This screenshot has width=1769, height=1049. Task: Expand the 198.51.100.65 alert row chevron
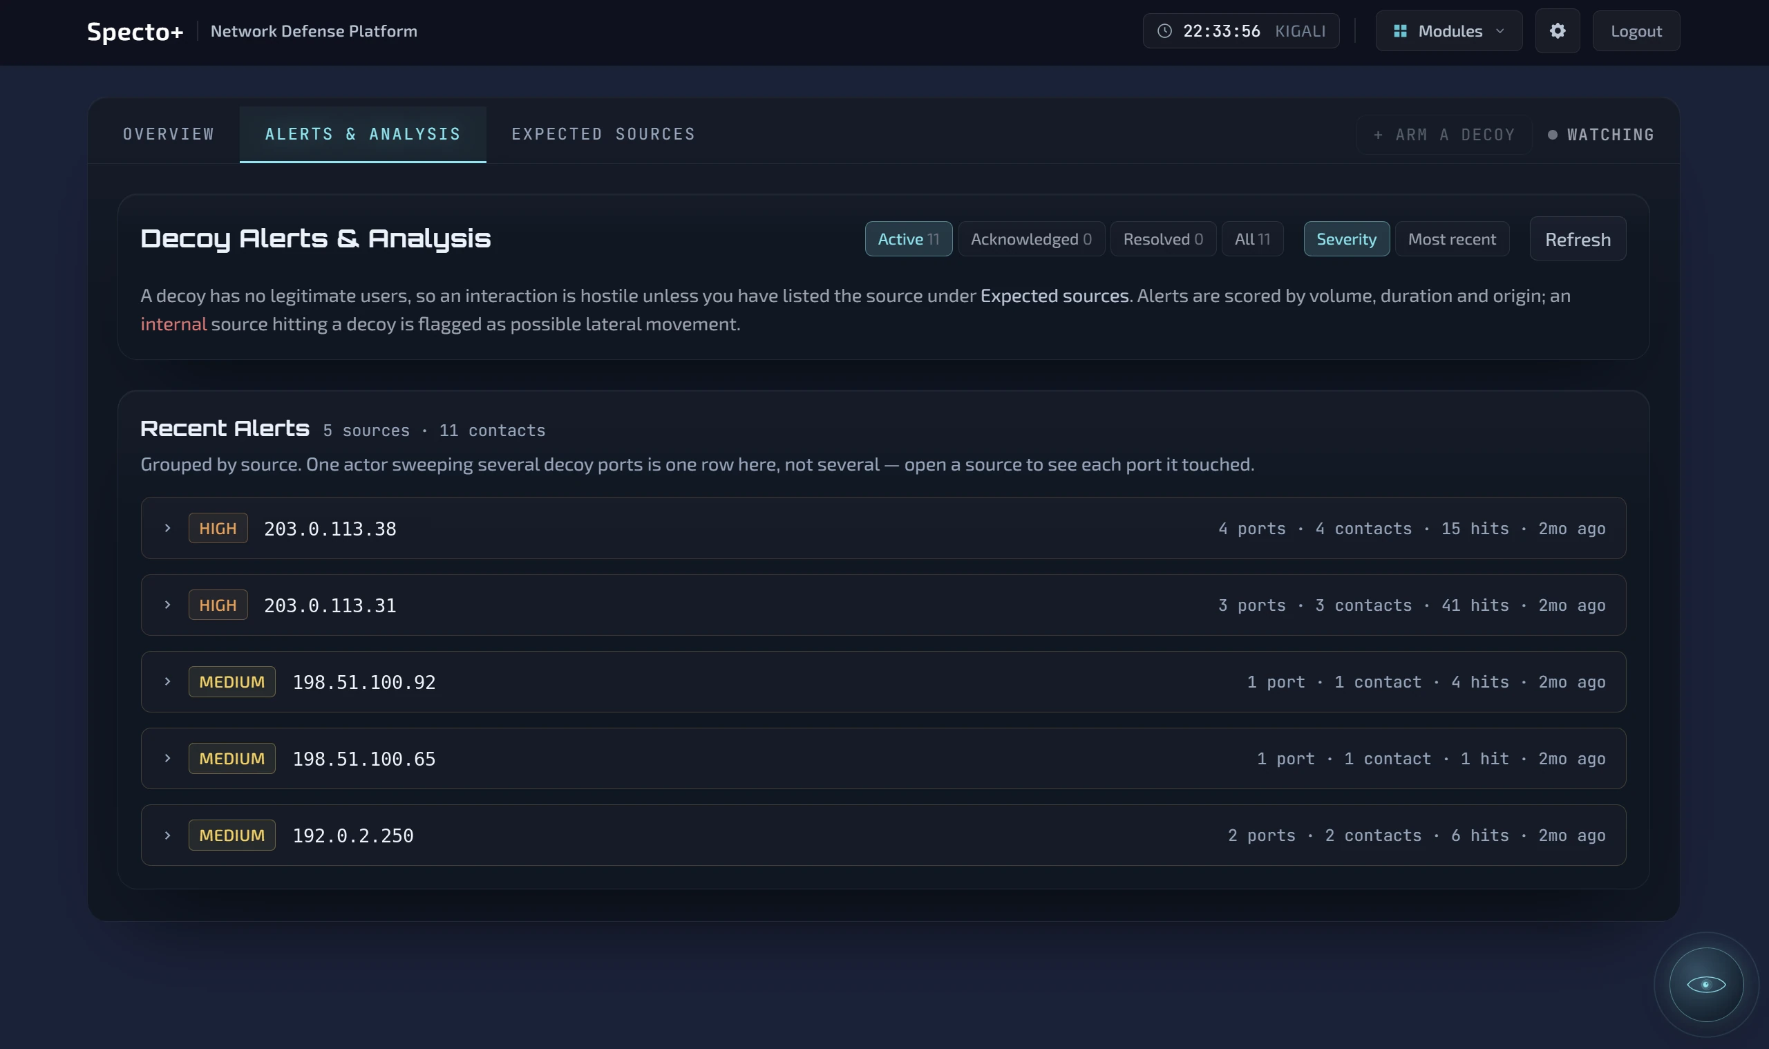[x=167, y=758]
